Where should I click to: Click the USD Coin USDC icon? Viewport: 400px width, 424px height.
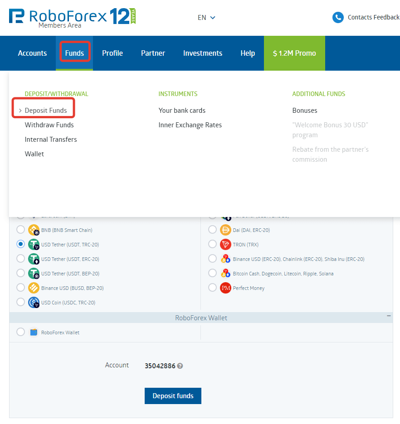coord(34,302)
